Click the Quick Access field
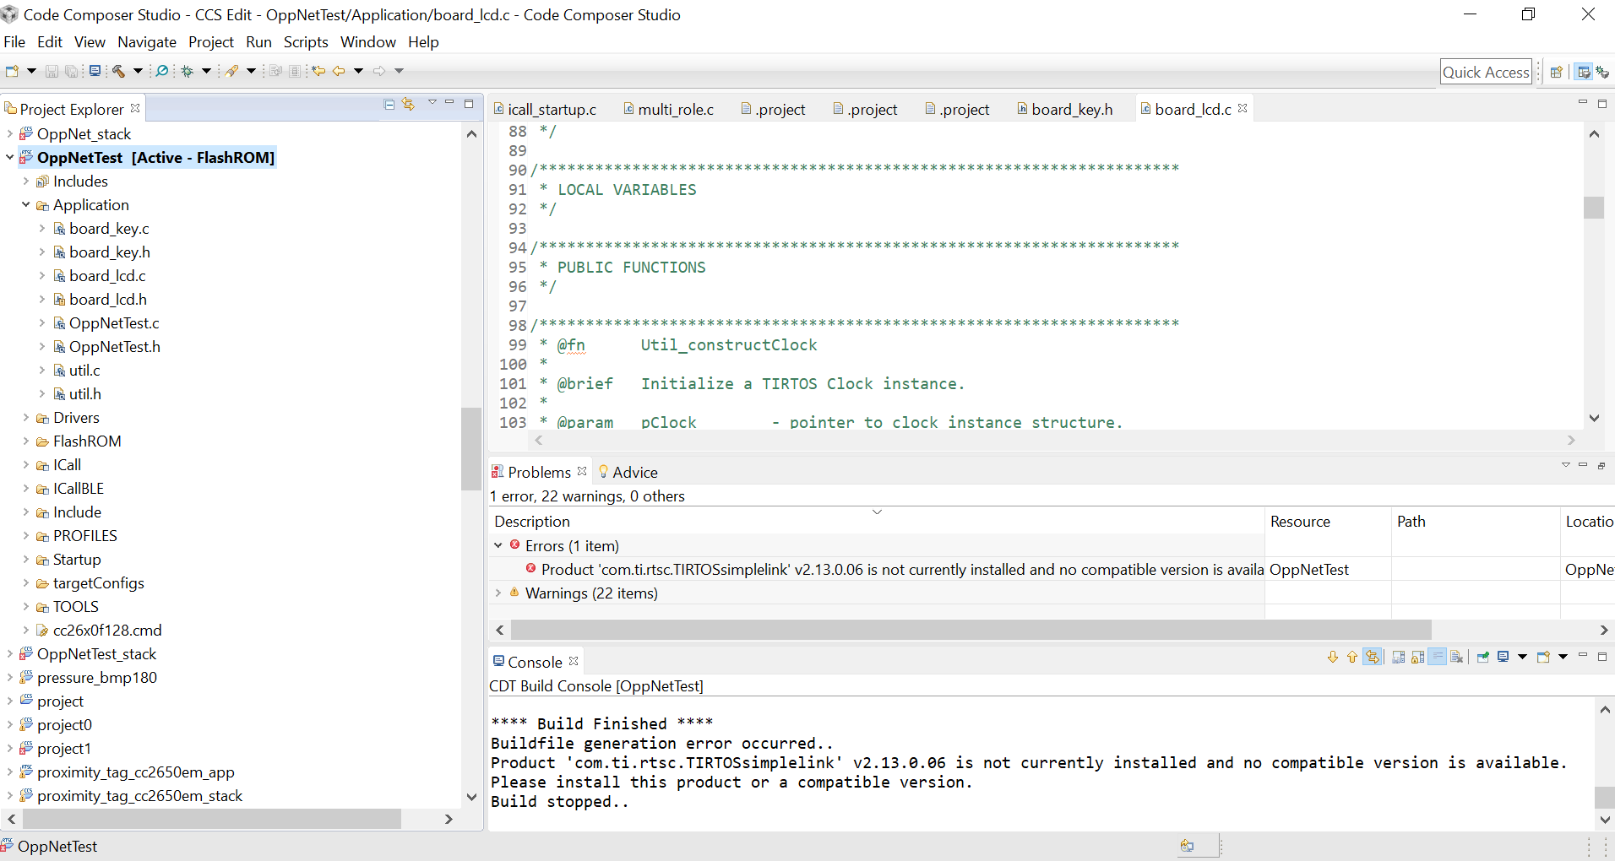This screenshot has width=1615, height=861. click(1486, 72)
